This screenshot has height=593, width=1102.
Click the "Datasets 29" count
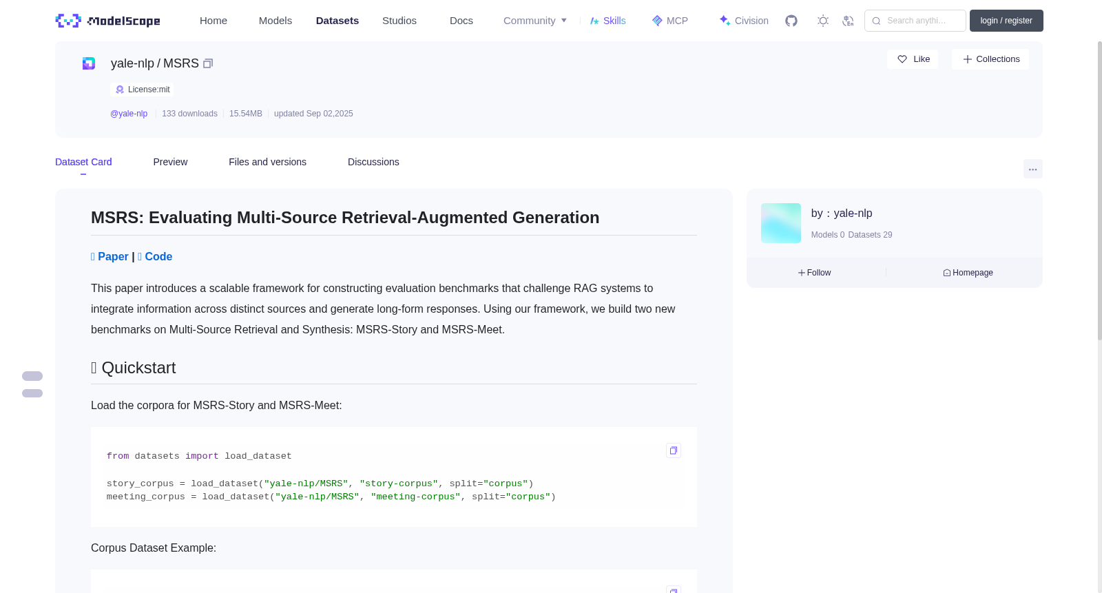point(870,235)
